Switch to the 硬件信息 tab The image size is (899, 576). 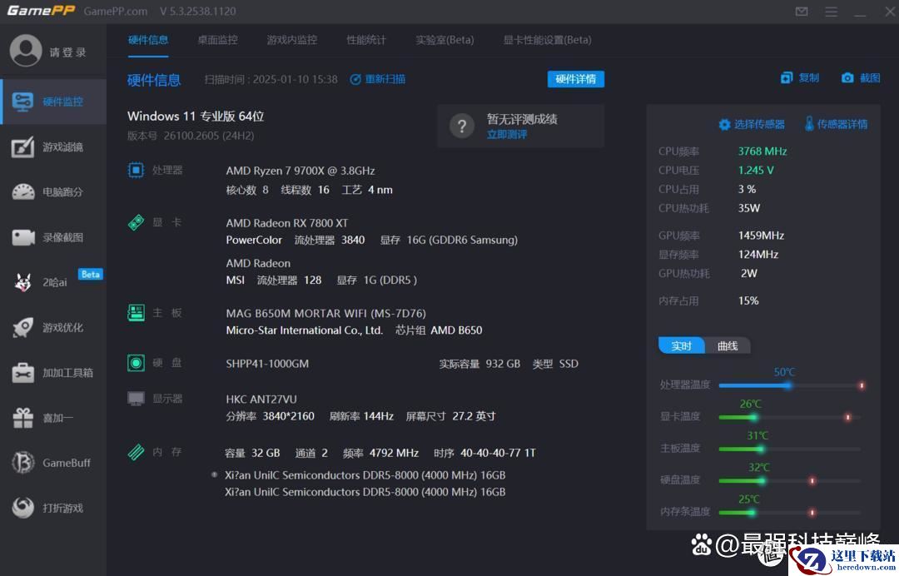[148, 40]
